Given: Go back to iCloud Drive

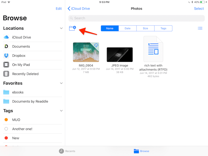Looking at the screenshot, I should [79, 9].
